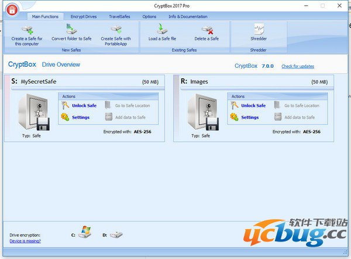Click Create Safe with PortableApp icon
Screen dimensions: 351x259
(116, 29)
